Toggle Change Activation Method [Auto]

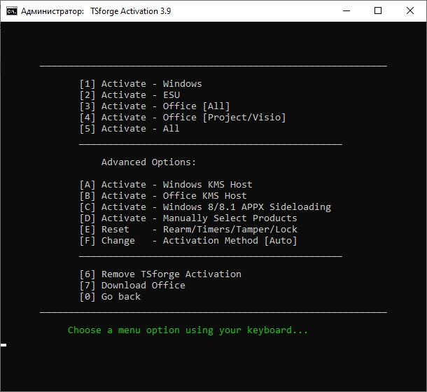click(188, 241)
